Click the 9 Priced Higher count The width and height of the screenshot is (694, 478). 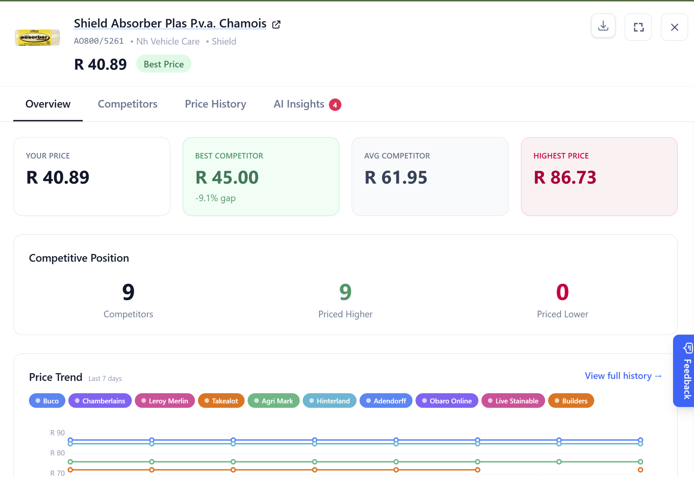click(x=345, y=292)
